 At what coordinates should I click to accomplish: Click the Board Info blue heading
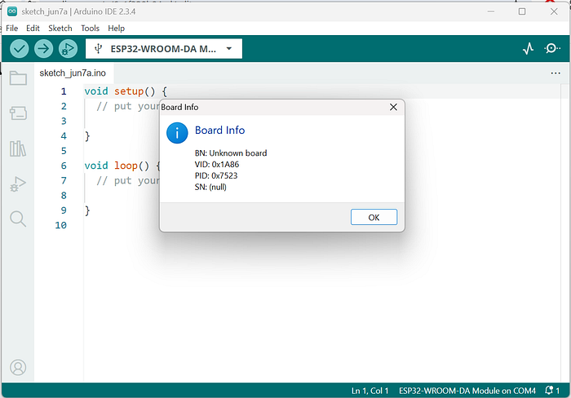tap(219, 130)
